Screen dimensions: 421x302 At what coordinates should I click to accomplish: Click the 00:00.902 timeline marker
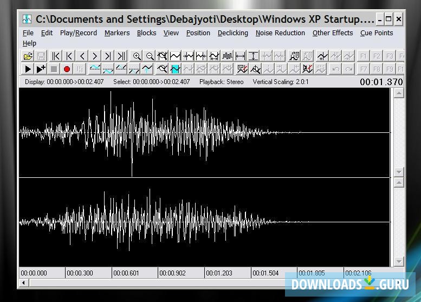pyautogui.click(x=173, y=273)
